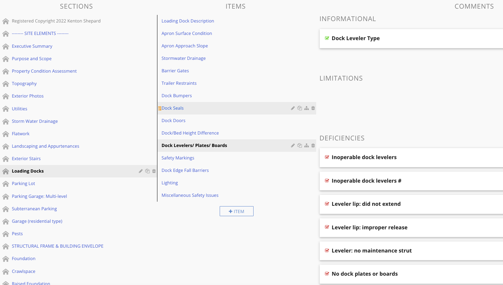Delete Dock Seals item with trash icon
The width and height of the screenshot is (503, 285).
point(313,108)
